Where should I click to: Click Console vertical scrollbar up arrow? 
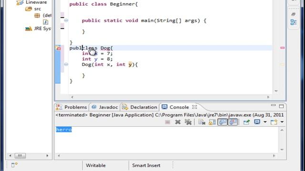(282, 130)
